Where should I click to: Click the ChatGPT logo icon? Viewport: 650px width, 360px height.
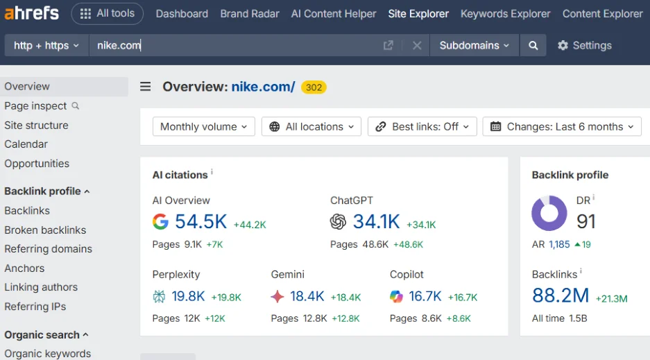point(338,221)
